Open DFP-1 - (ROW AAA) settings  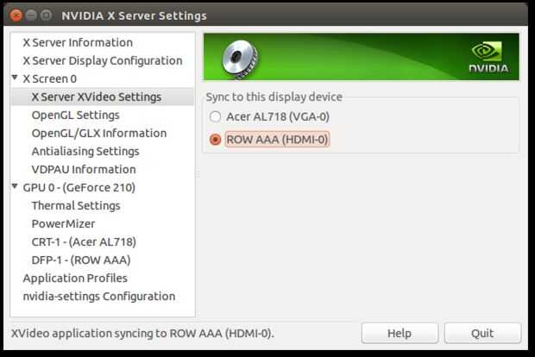coord(81,260)
